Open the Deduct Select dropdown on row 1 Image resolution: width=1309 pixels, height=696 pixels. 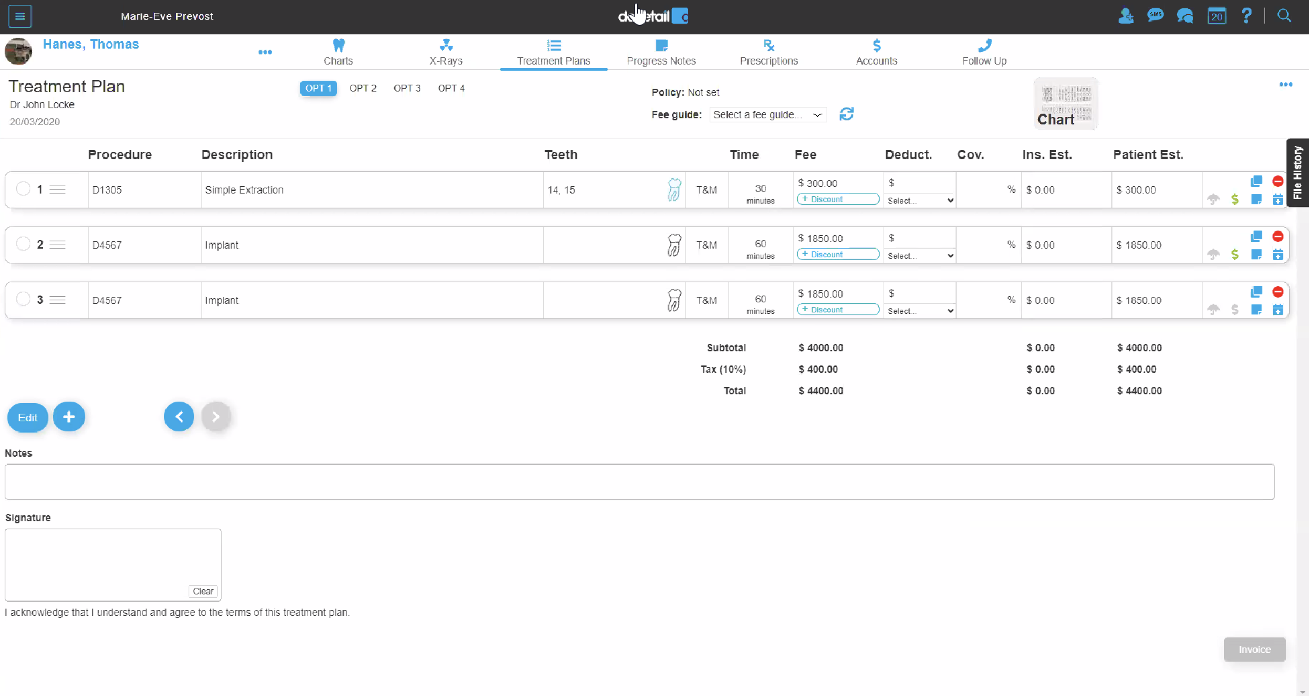[919, 201]
